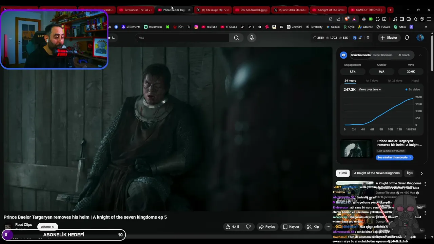
Task: Open more actions three-dot menu under video
Action: (x=328, y=227)
